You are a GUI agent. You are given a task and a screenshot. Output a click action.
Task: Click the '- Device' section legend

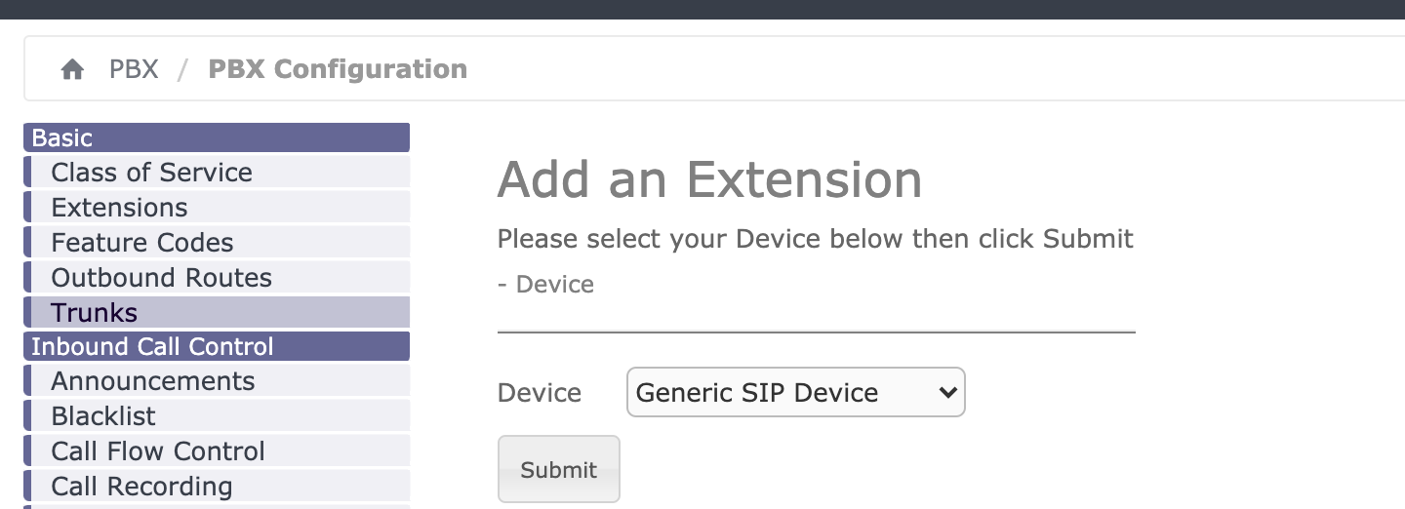coord(545,285)
